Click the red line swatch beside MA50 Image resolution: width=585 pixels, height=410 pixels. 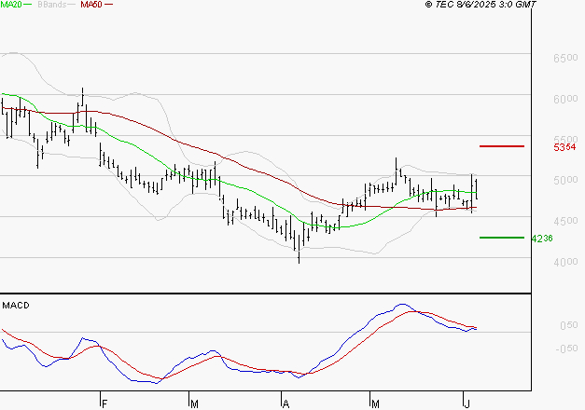(x=110, y=6)
